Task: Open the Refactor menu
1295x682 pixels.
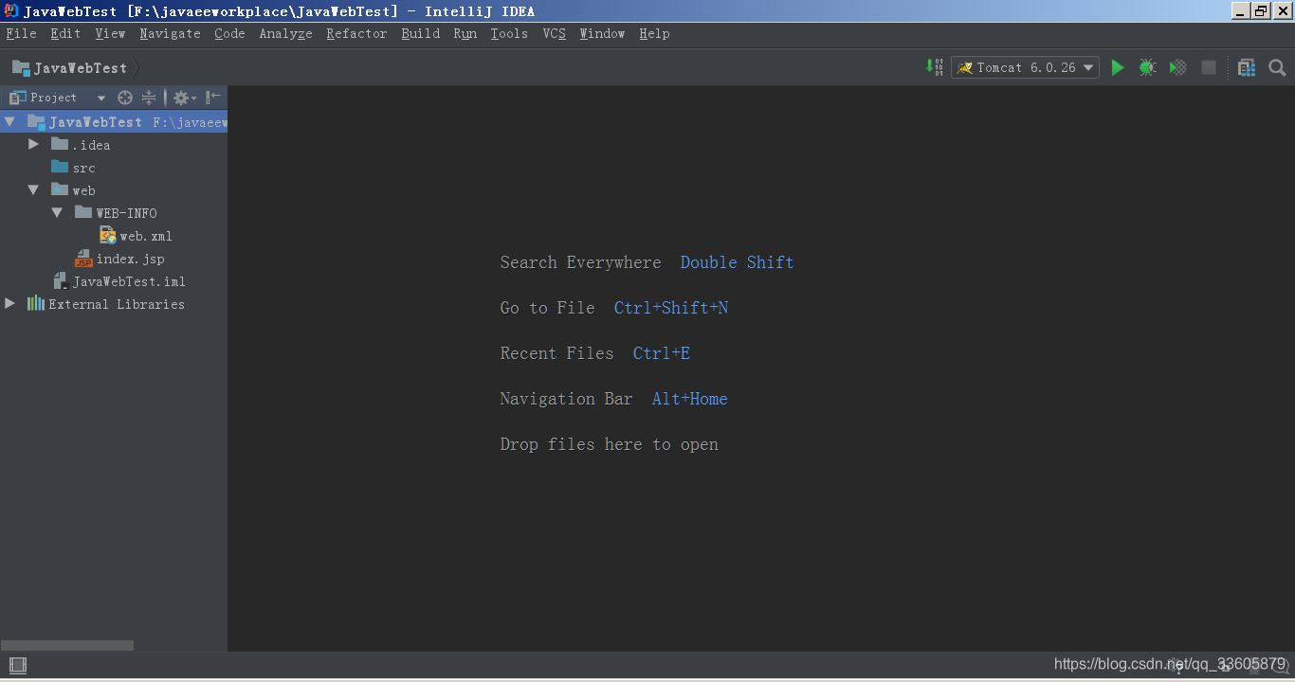Action: pos(356,33)
